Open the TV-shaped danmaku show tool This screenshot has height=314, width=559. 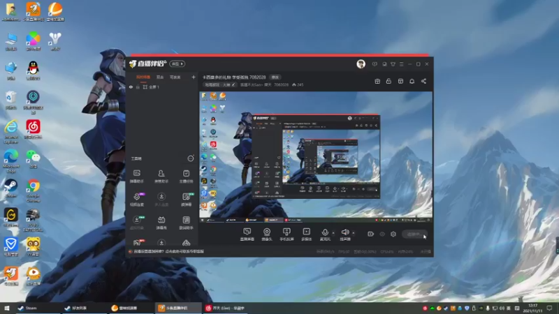pyautogui.click(x=161, y=223)
